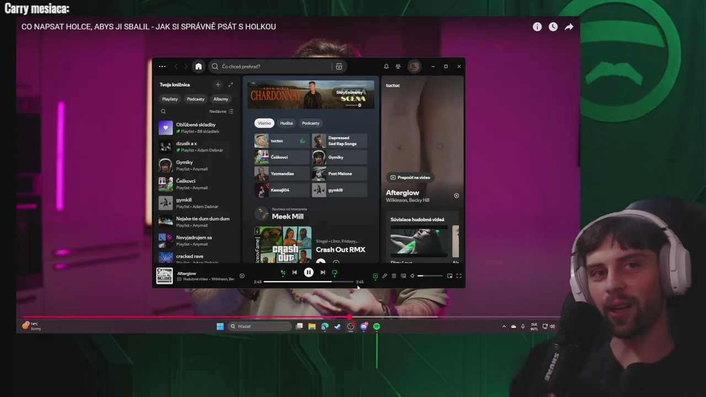The image size is (706, 397).
Task: Click Prepnúť na video button
Action: pyautogui.click(x=410, y=178)
